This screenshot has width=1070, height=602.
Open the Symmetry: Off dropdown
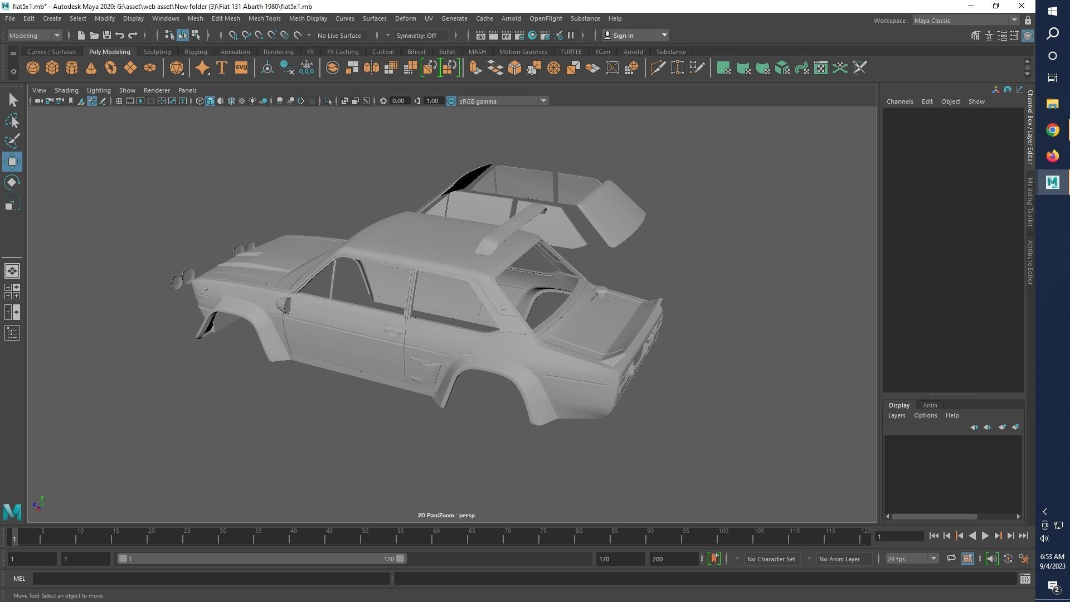click(421, 36)
